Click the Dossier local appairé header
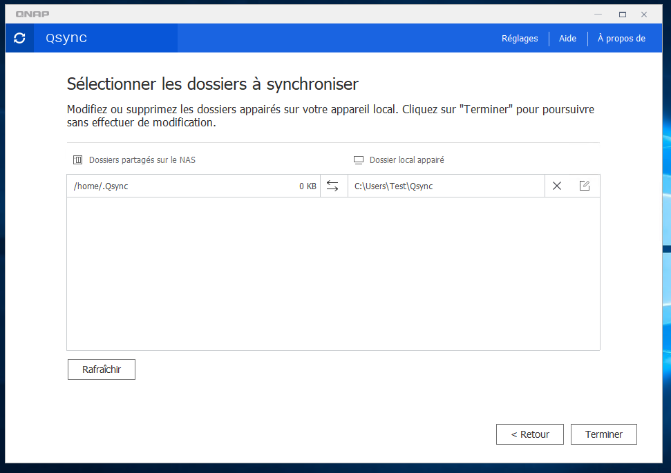The height and width of the screenshot is (473, 671). (x=406, y=160)
